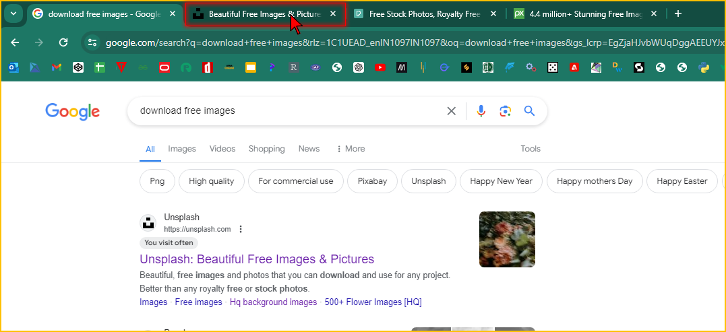Open Unsplash: Beautiful Free Images & Pictures link
This screenshot has height=332, width=726.
pyautogui.click(x=256, y=259)
